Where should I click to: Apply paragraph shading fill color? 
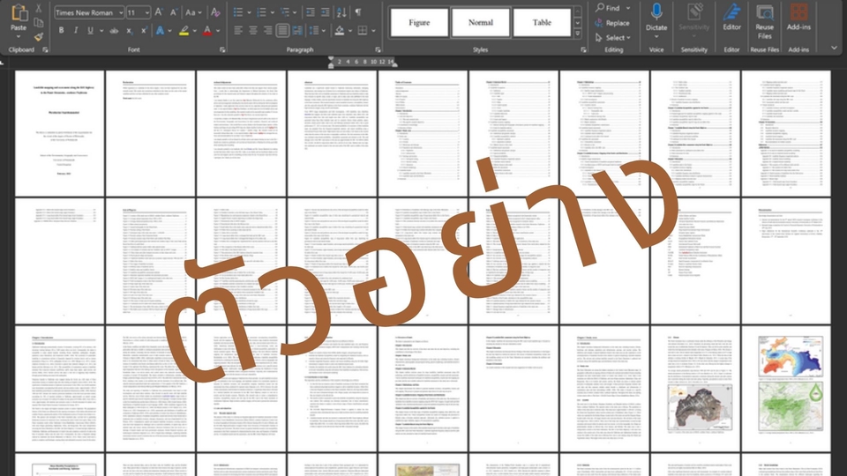[x=339, y=31]
